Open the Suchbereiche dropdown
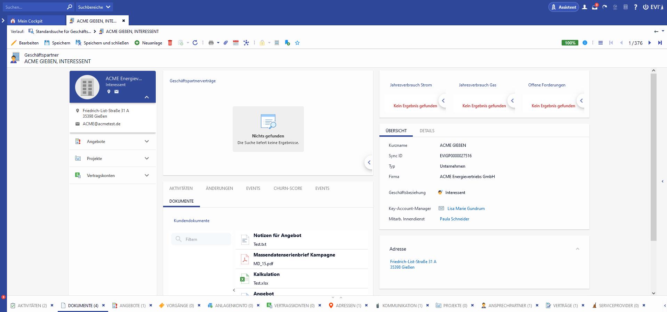The width and height of the screenshot is (667, 312). pos(94,7)
